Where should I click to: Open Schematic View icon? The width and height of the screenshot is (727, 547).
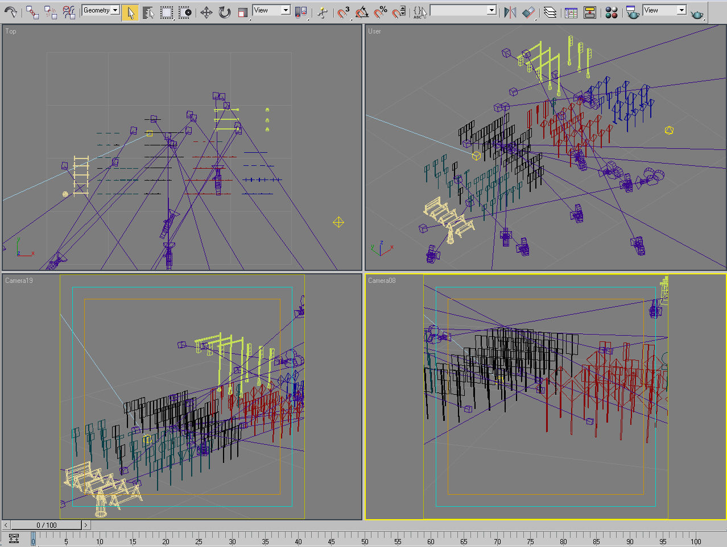pos(590,12)
